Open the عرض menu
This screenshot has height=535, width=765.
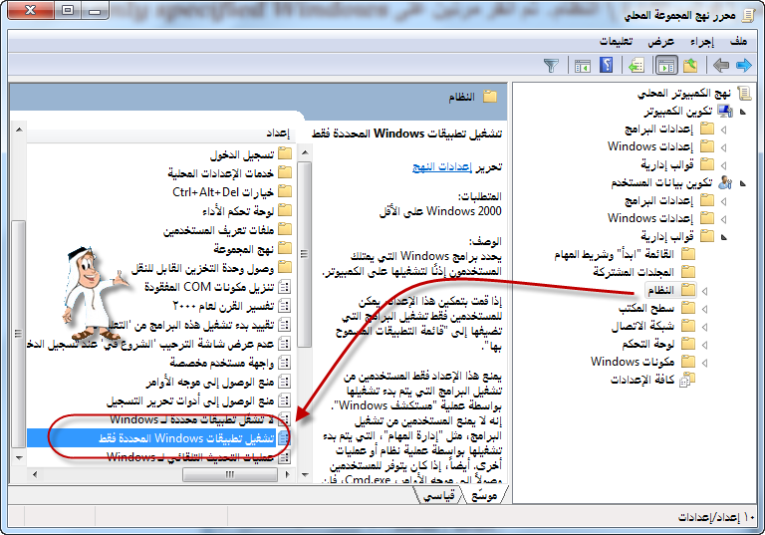point(661,42)
